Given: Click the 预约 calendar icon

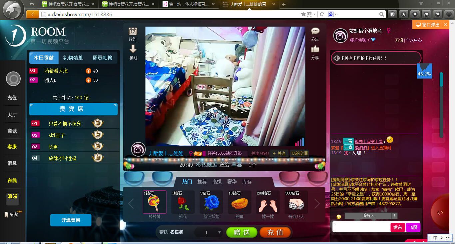Looking at the screenshot, I should (x=133, y=31).
